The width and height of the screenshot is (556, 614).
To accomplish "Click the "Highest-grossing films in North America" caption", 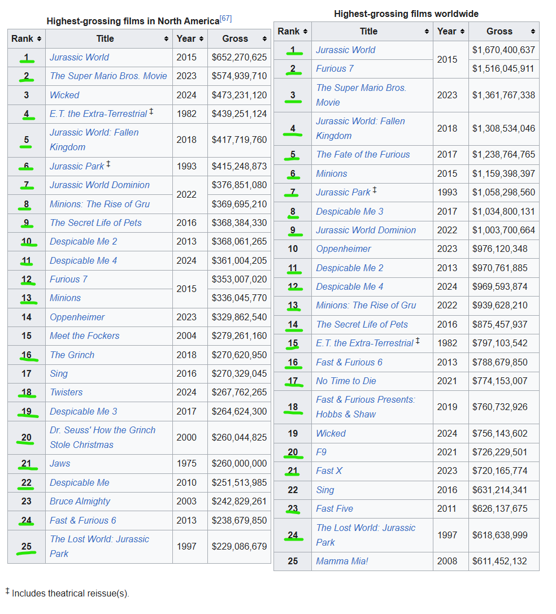I will [133, 21].
